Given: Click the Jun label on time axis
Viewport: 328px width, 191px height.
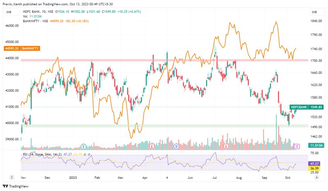Looking at the screenshot, I should 190,178.
